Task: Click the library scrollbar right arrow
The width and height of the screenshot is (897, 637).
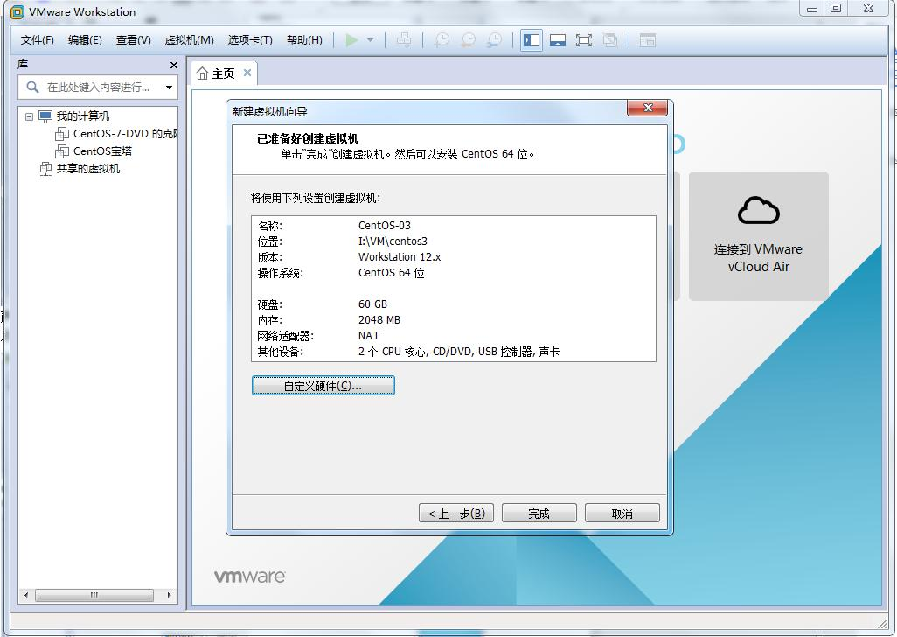Action: (x=169, y=595)
